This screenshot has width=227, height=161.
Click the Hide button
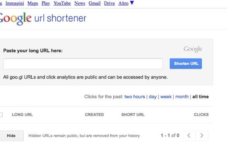pyautogui.click(x=11, y=136)
